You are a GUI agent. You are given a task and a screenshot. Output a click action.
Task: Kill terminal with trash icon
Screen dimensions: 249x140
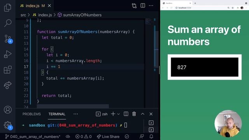click(134, 114)
